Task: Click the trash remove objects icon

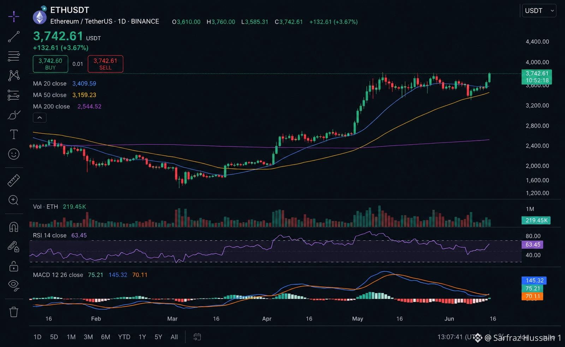Action: click(x=14, y=312)
